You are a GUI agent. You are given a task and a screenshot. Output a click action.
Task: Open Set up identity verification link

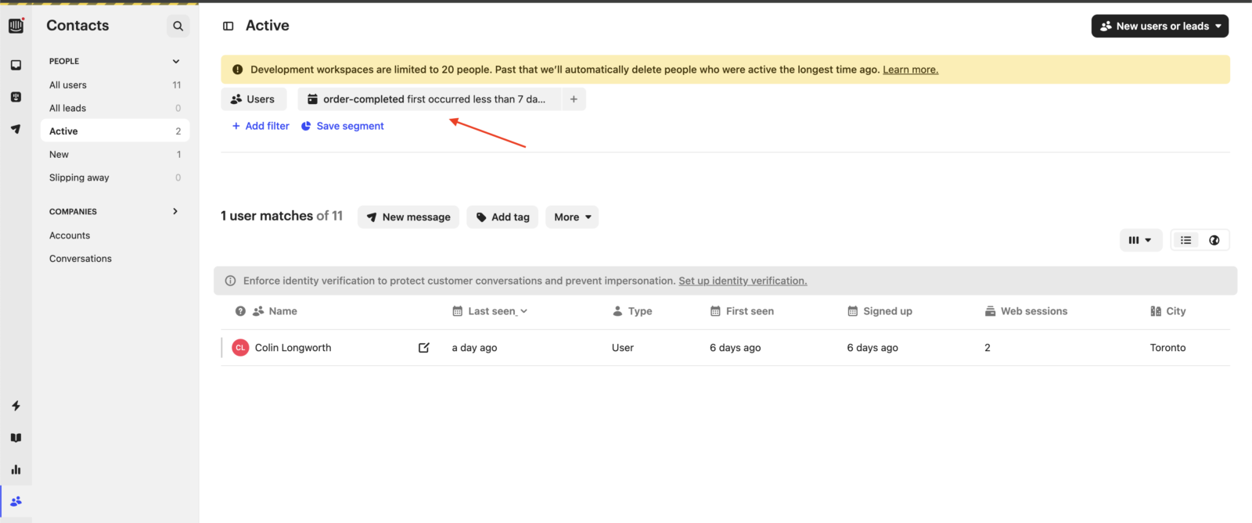742,281
